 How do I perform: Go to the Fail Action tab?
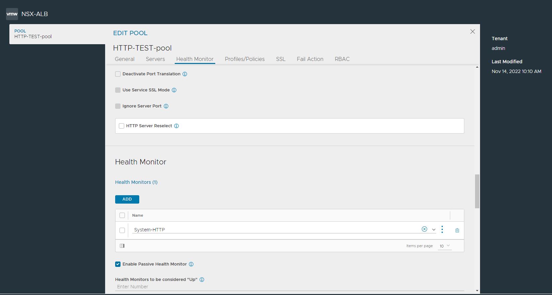[310, 59]
